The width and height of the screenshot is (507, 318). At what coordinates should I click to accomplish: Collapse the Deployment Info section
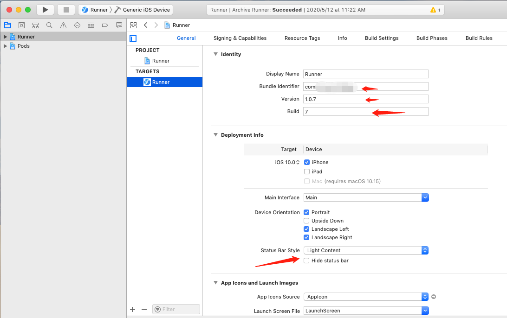pos(216,135)
